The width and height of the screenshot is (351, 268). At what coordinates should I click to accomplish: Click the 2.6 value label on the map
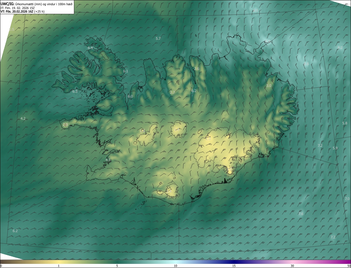tap(197, 69)
